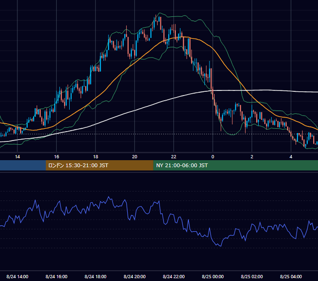Click the 8/24 18:00 date label
This screenshot has height=281, width=318.
(x=95, y=276)
